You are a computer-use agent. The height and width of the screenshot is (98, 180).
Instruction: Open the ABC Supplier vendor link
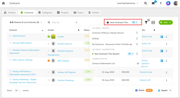[x=63, y=61]
